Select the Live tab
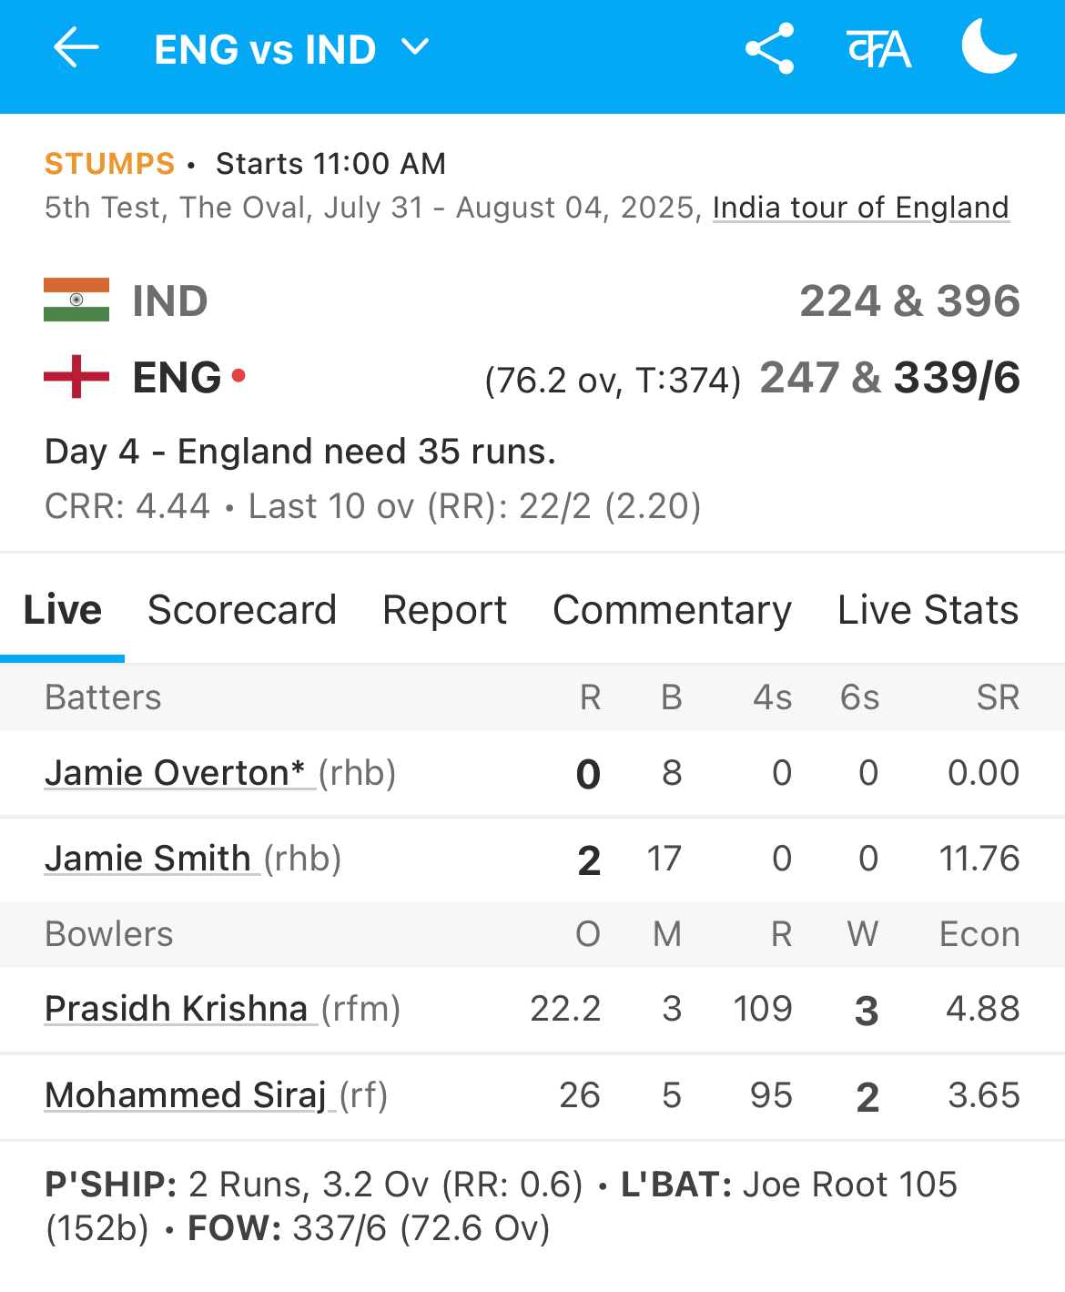 click(63, 610)
